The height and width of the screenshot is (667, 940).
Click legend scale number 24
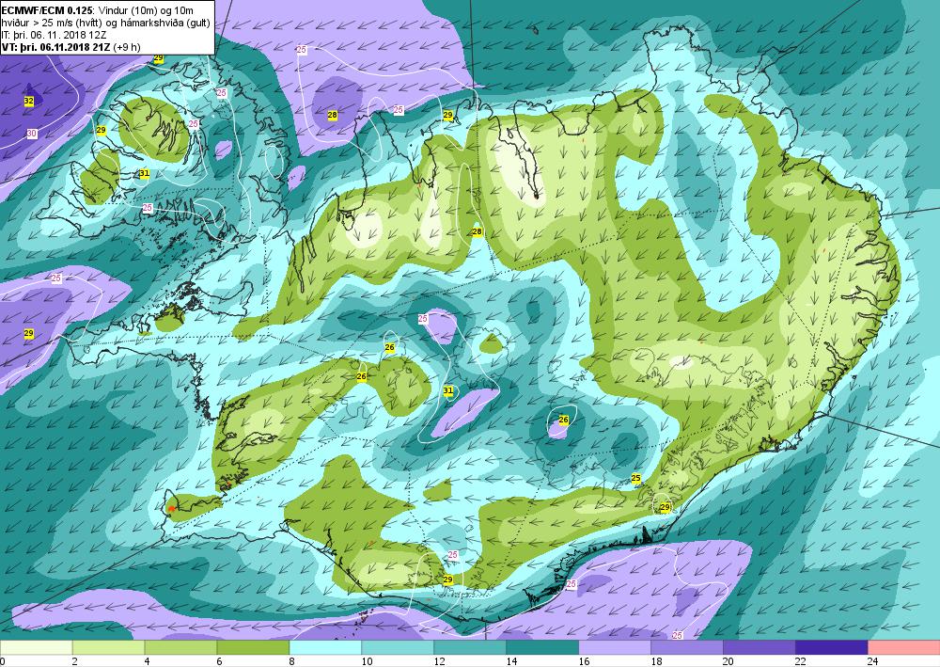pyautogui.click(x=872, y=661)
